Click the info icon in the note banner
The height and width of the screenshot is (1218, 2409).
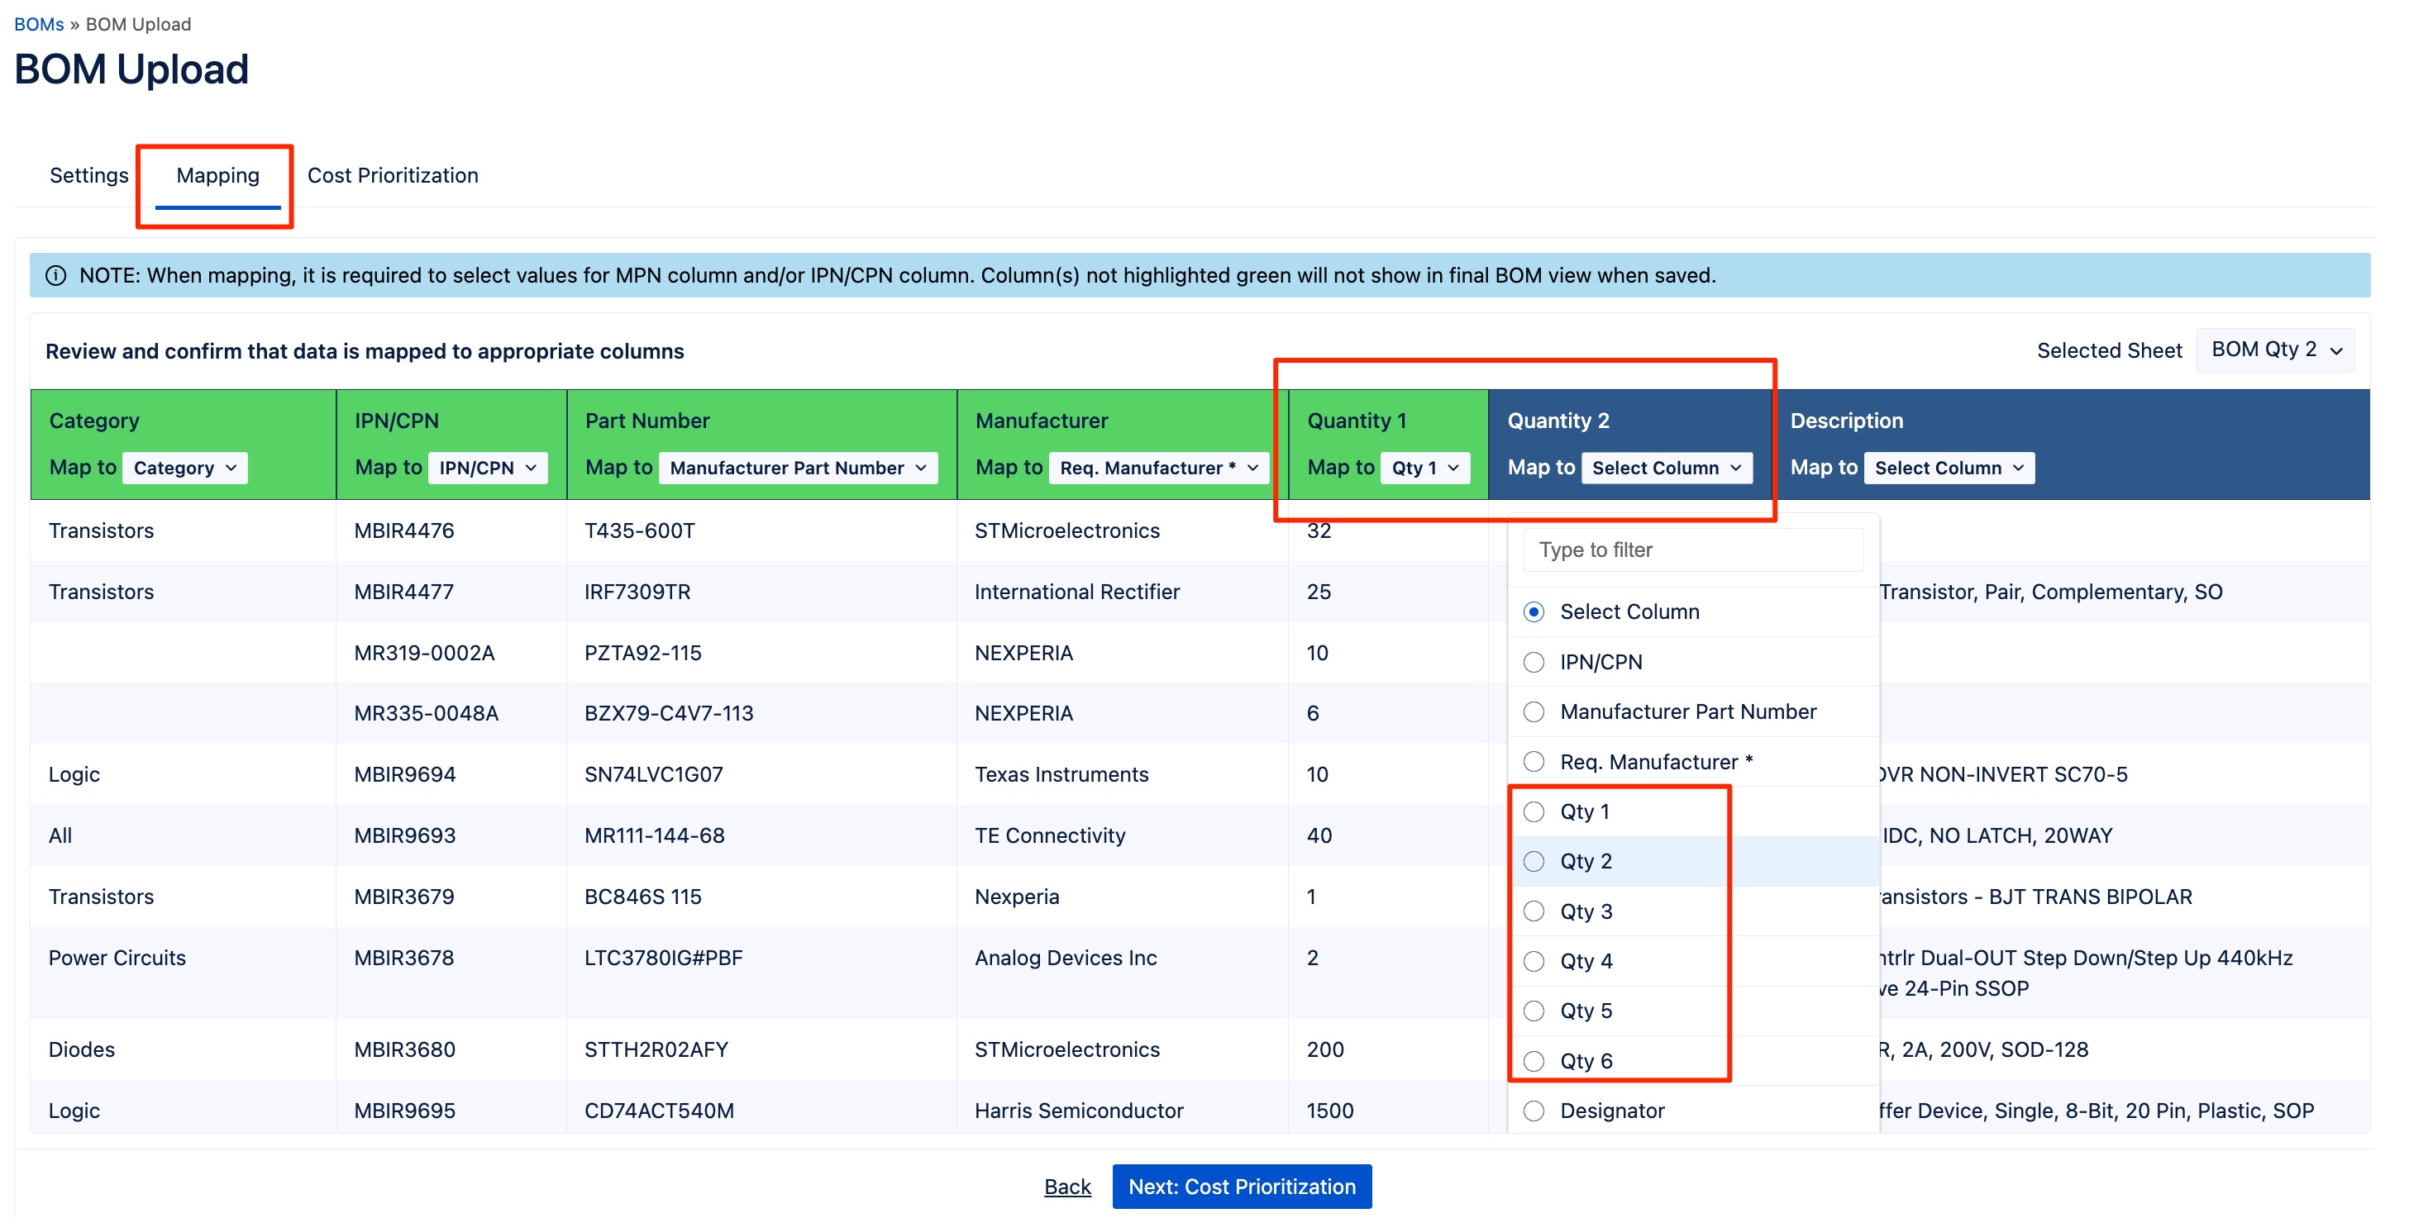(x=56, y=276)
